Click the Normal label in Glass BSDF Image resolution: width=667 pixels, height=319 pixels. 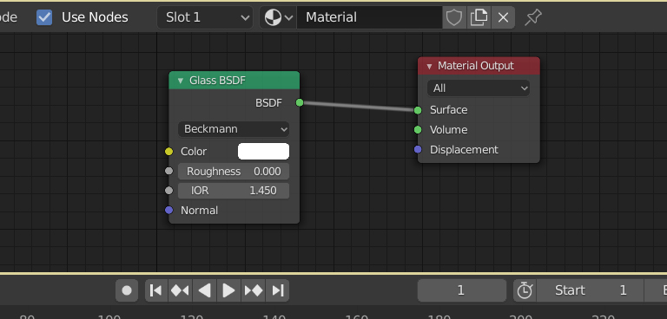[x=199, y=211]
